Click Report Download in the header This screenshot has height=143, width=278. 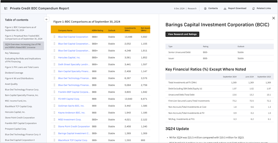(x=235, y=8)
